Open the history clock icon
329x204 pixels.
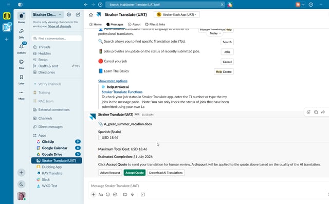(100, 5)
